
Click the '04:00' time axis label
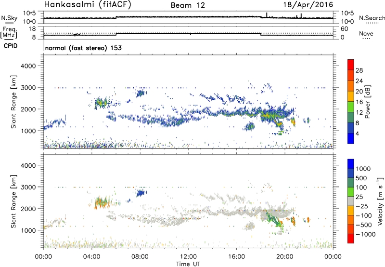(x=91, y=256)
